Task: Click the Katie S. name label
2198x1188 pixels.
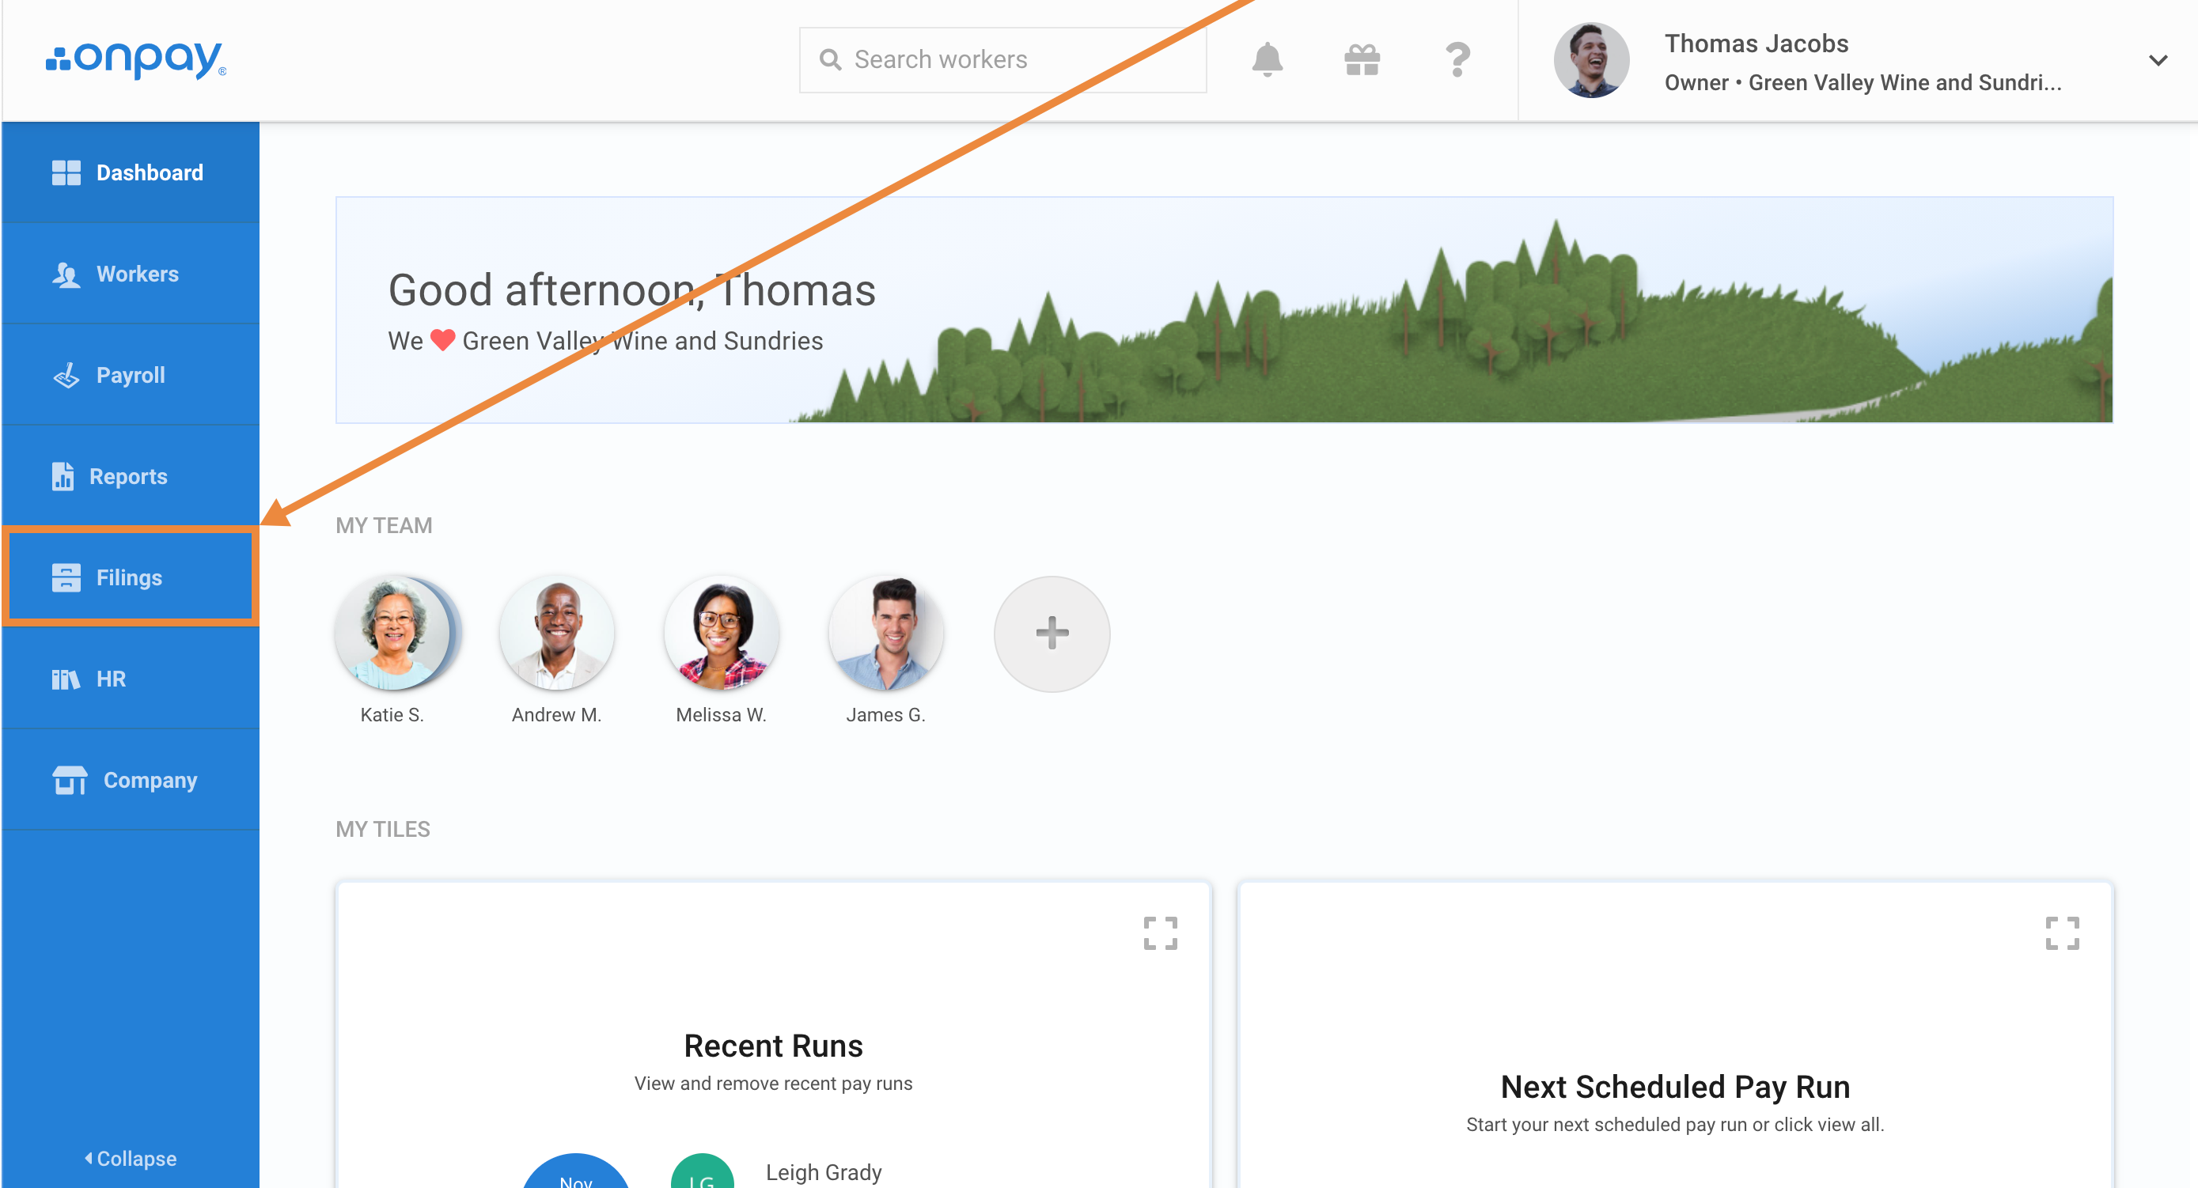Action: (x=392, y=715)
